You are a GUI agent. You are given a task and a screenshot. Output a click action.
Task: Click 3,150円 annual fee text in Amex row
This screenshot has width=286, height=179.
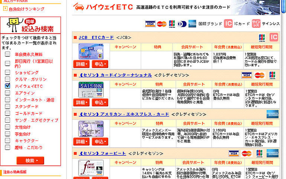pyautogui.click(x=219, y=130)
